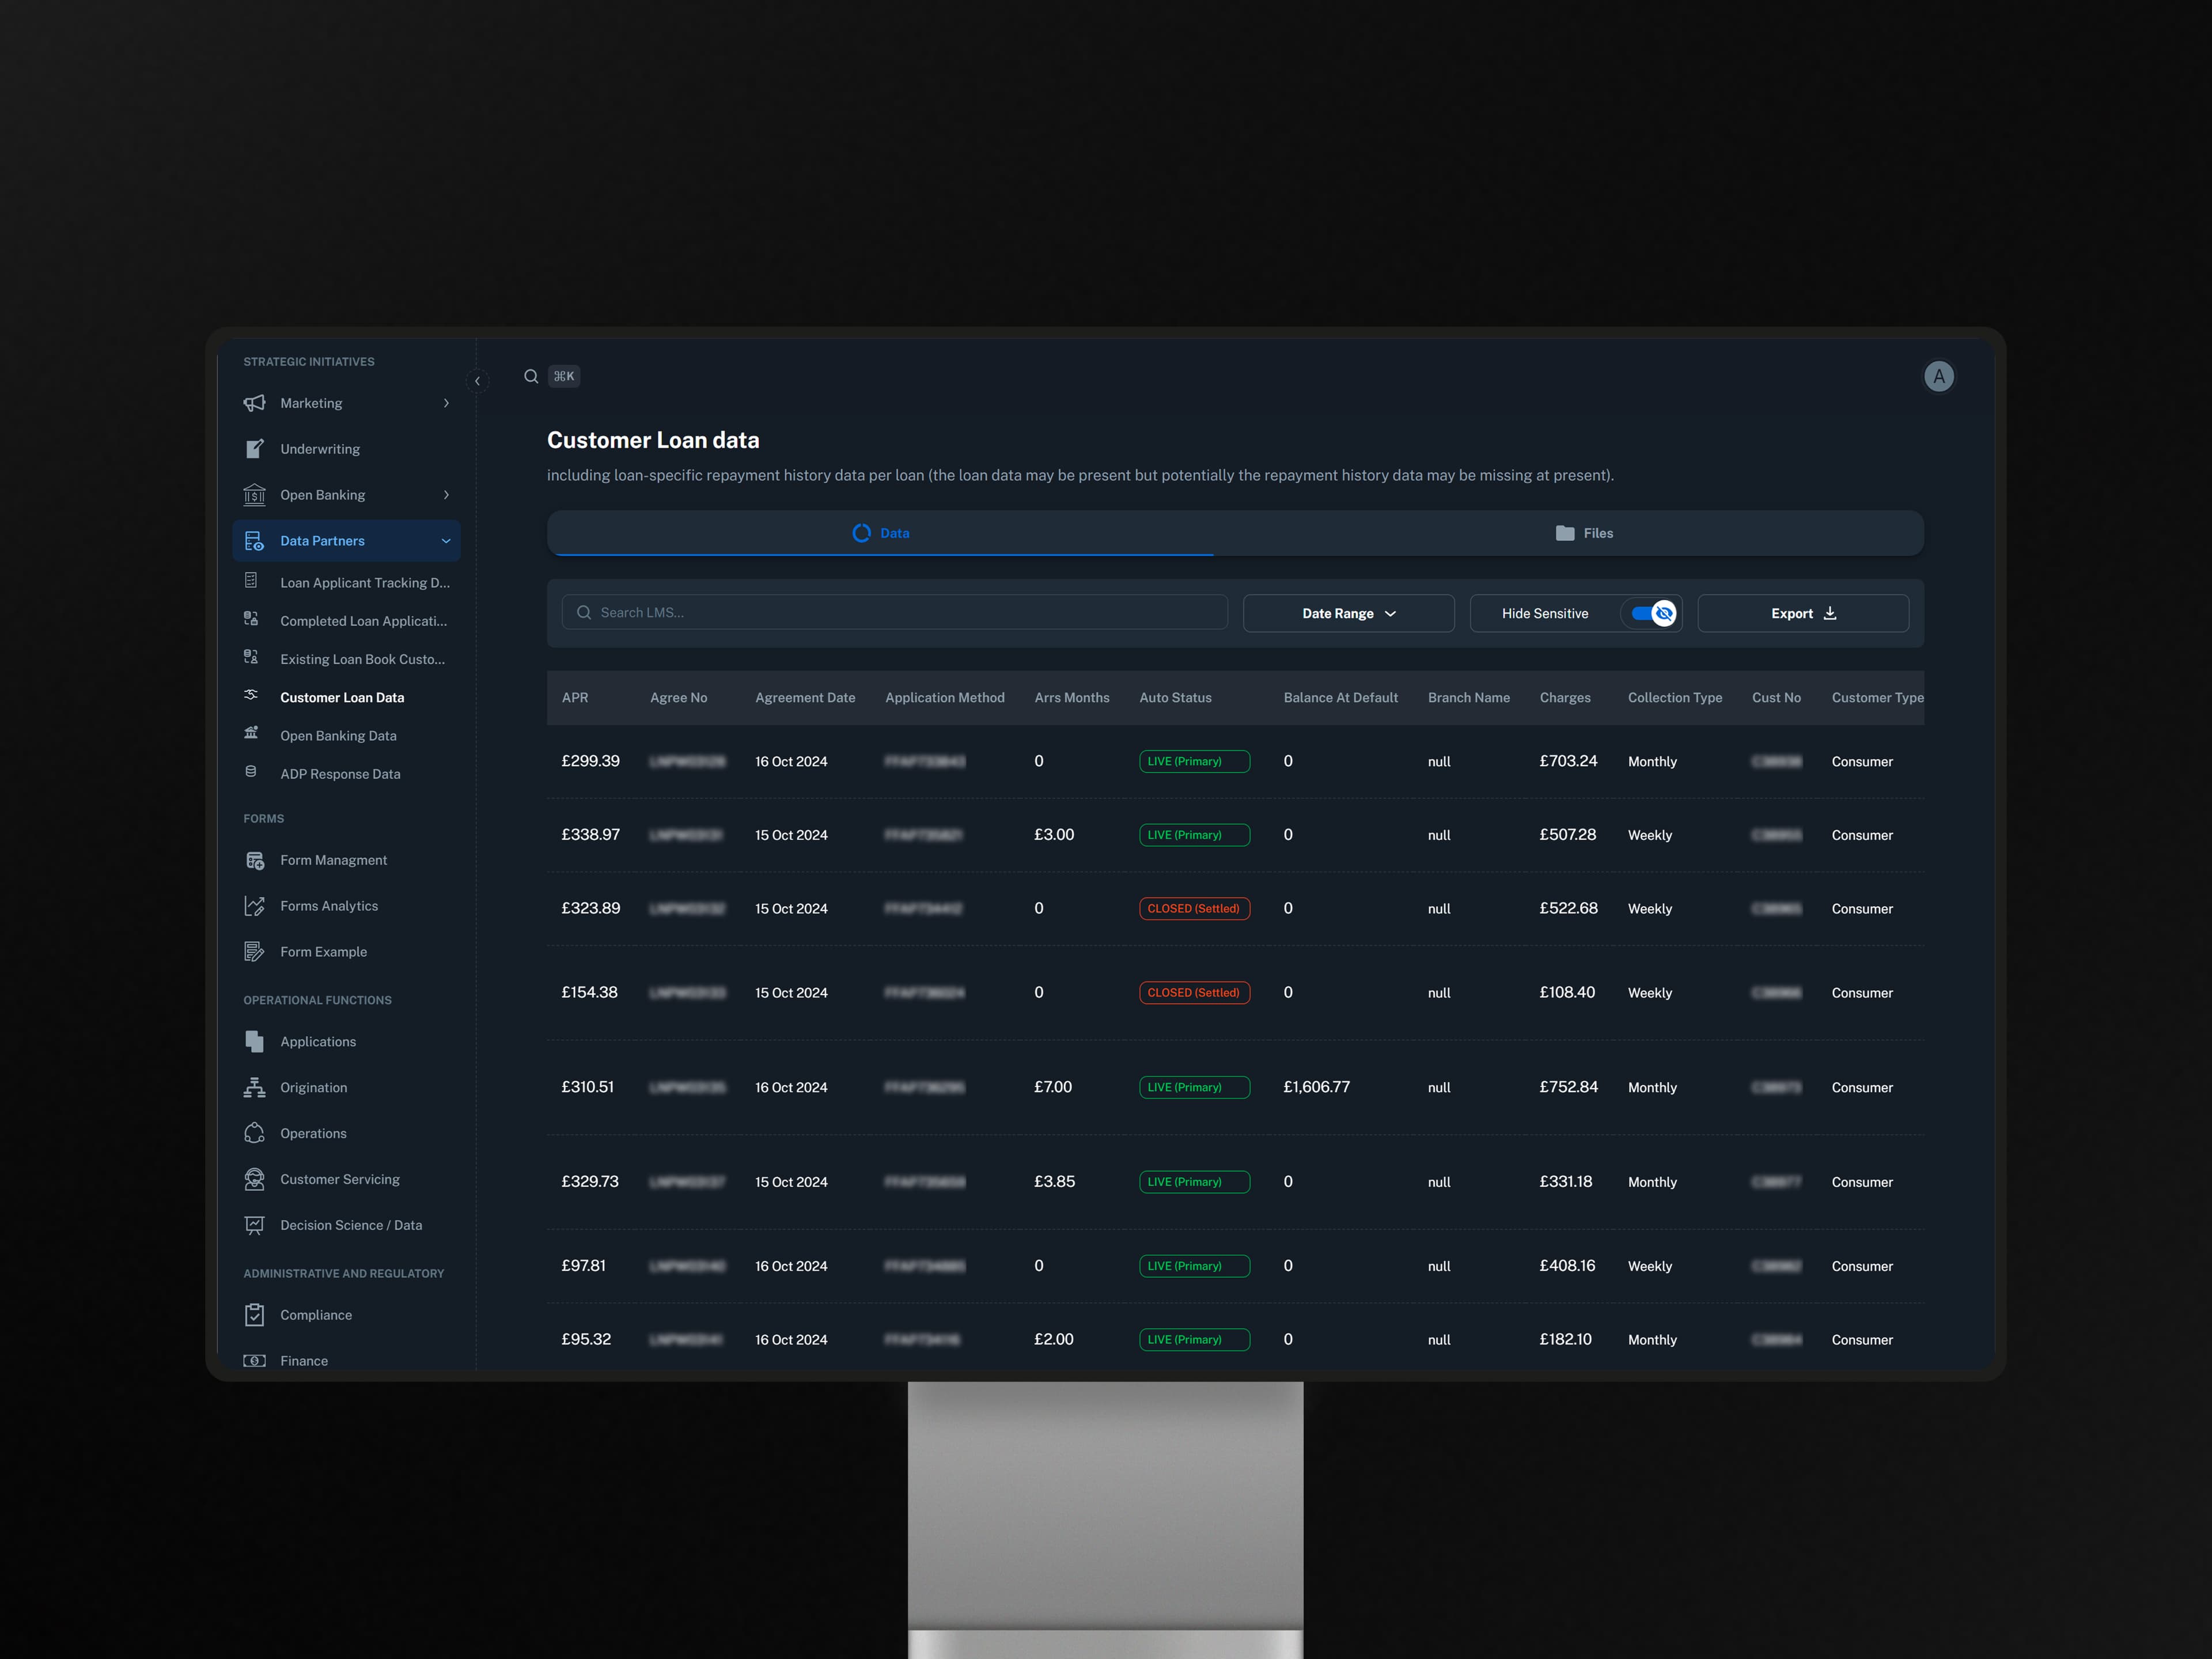
Task: Collapse the sidebar with the chevron handle
Action: (x=477, y=381)
